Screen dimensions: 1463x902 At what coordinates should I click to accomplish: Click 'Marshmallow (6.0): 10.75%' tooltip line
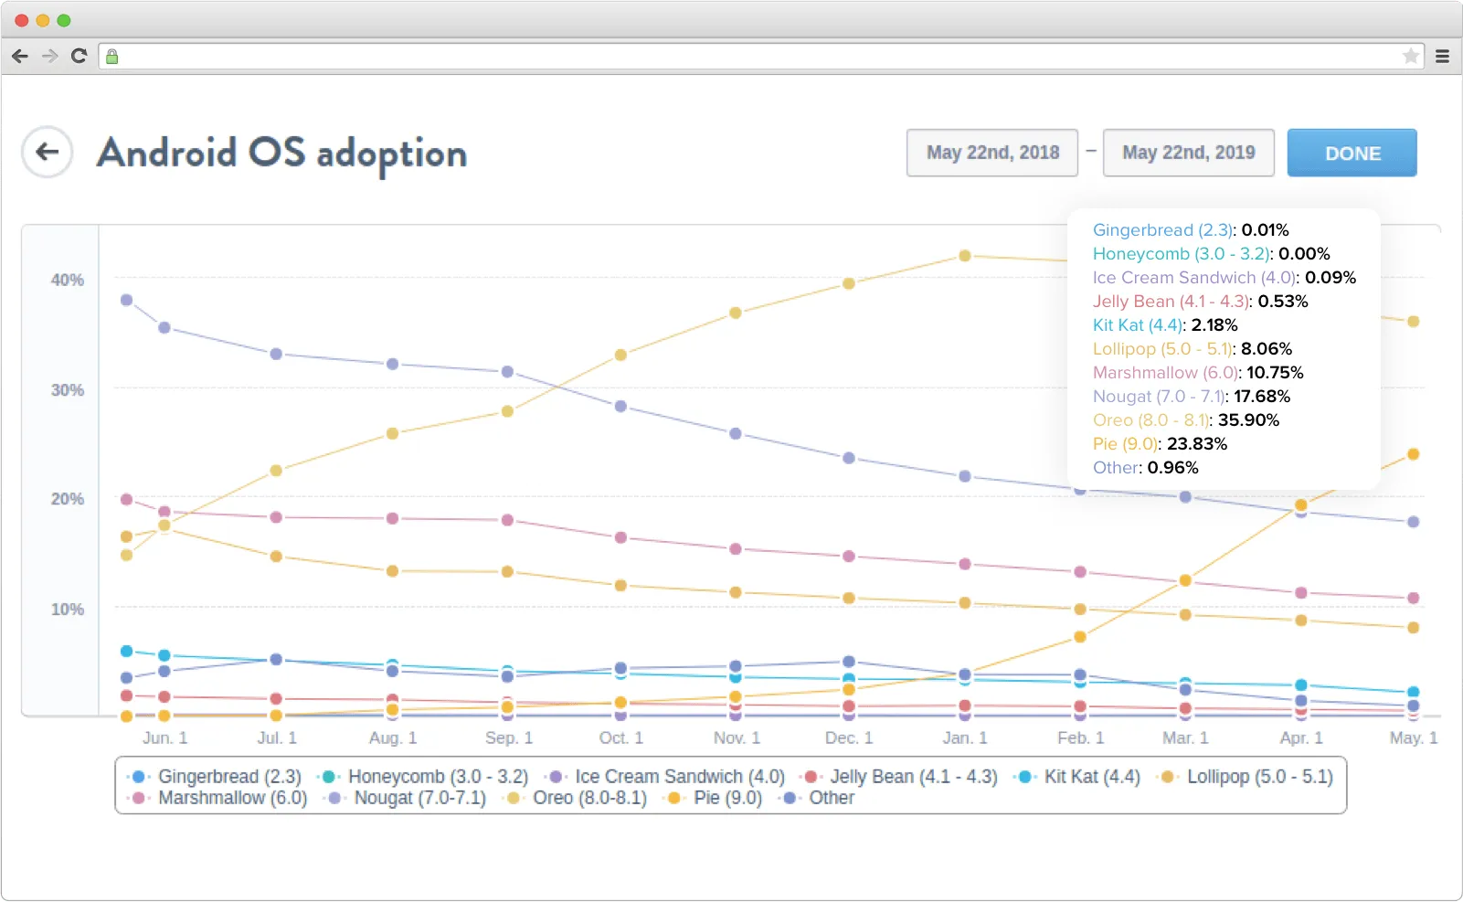click(1198, 373)
